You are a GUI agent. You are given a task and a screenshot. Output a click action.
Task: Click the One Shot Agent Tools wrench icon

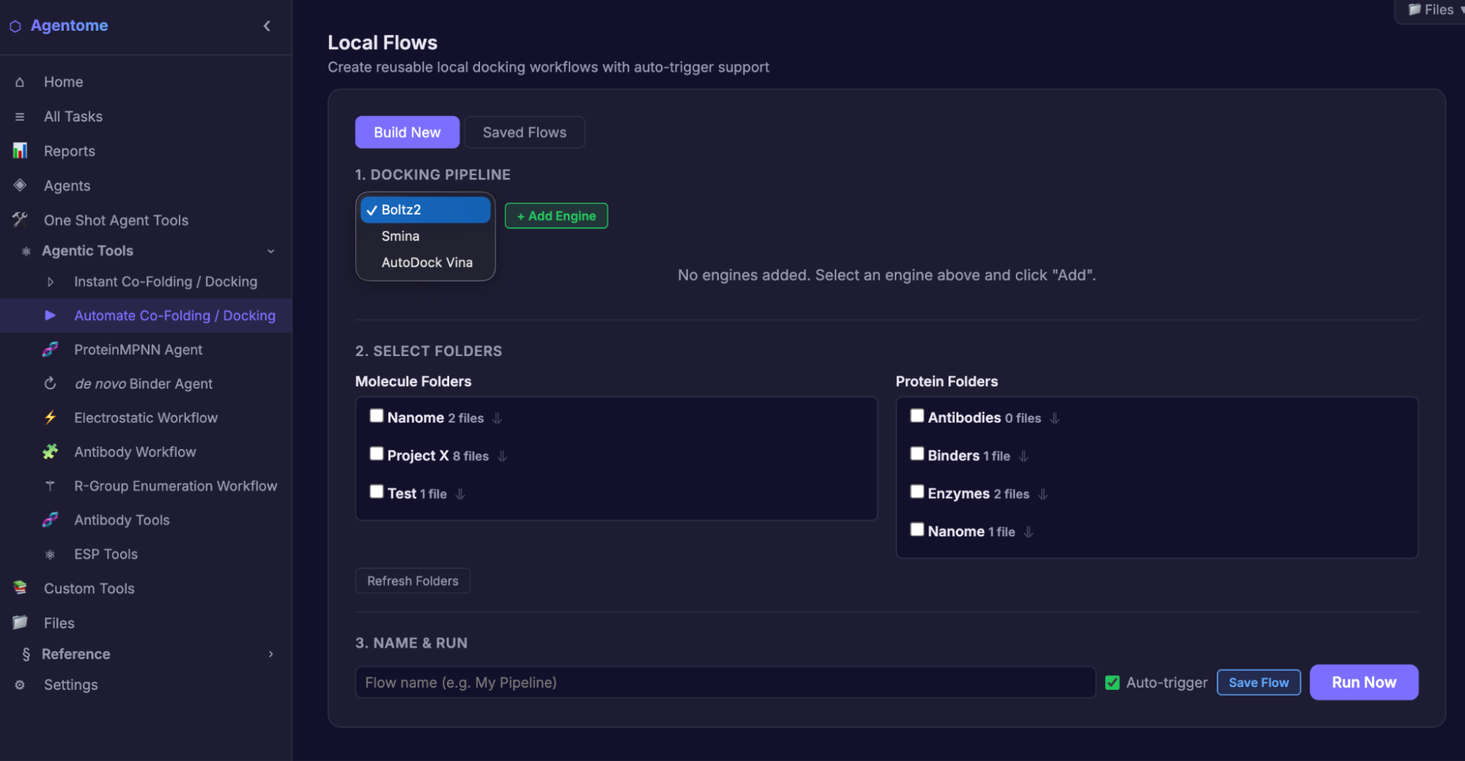pos(20,220)
